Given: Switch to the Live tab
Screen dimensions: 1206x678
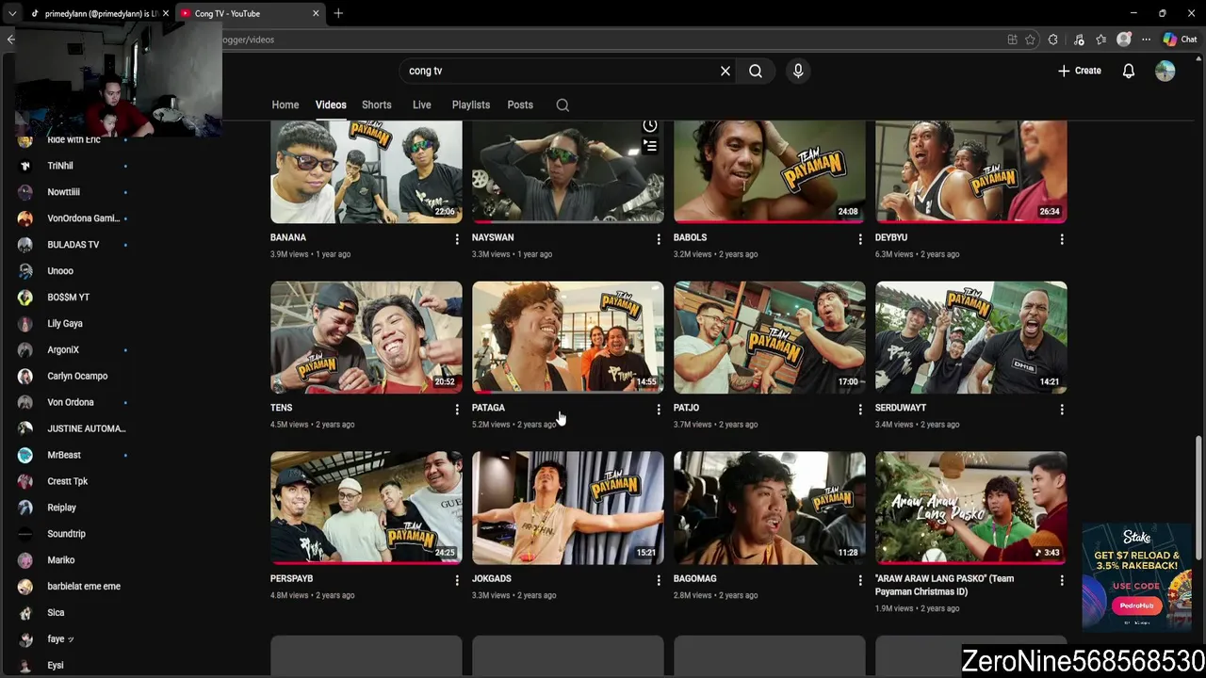Looking at the screenshot, I should pyautogui.click(x=421, y=105).
